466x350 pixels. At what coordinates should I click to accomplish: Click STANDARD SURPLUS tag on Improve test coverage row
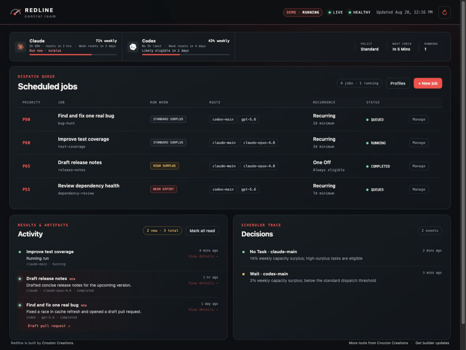coord(168,143)
